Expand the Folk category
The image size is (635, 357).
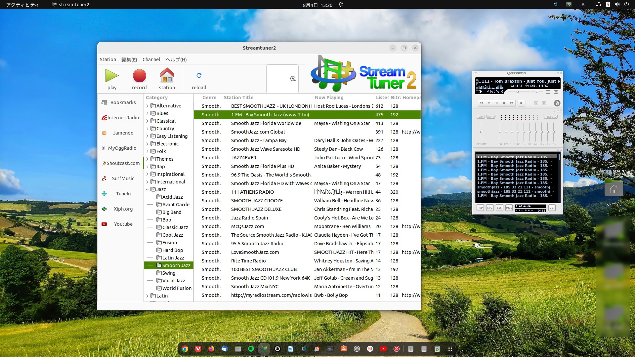(148, 151)
